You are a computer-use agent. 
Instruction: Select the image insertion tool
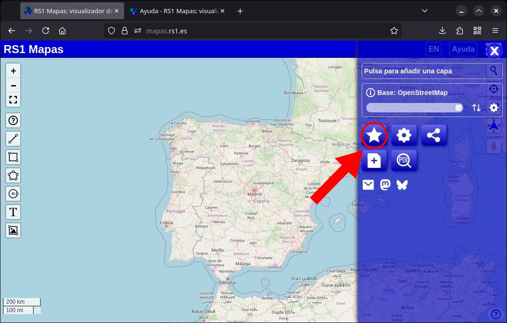click(13, 230)
